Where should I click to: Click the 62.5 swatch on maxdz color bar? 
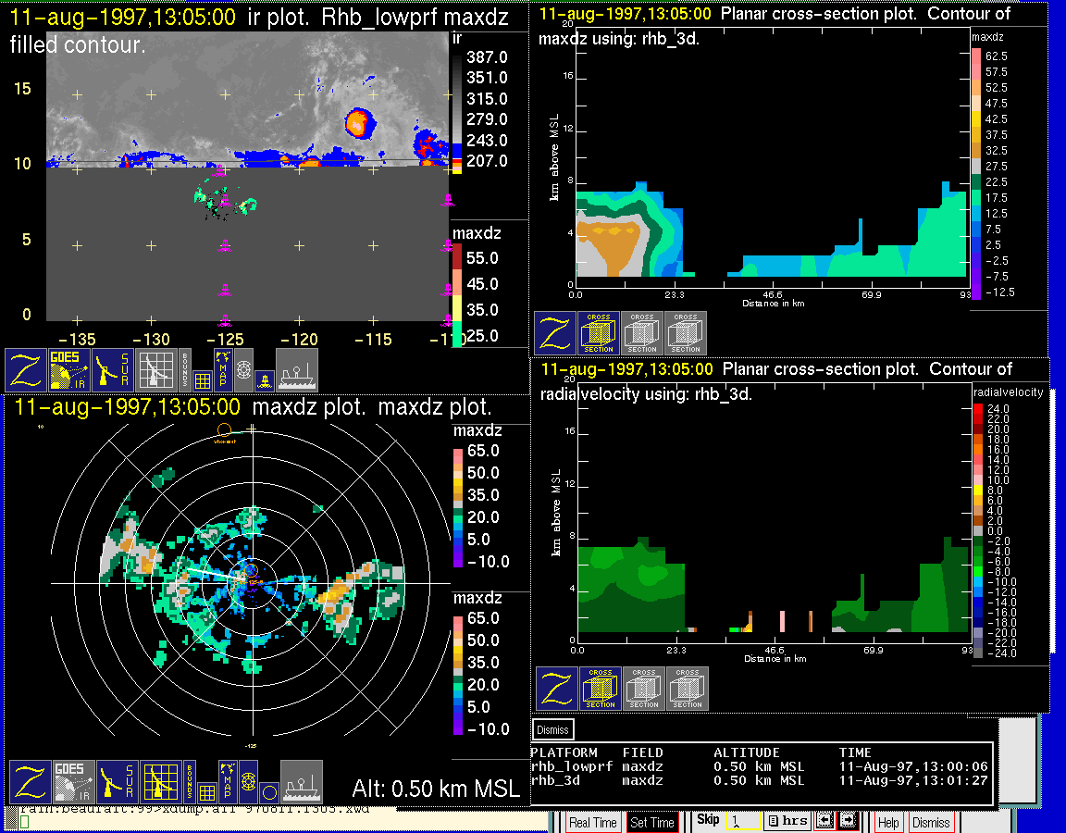tap(975, 56)
